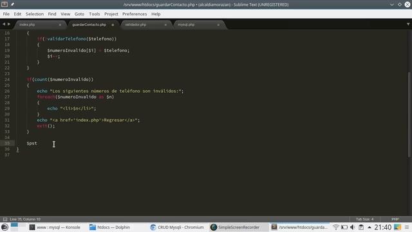
Task: Click the validarTelefono function call
Action: pos(66,39)
